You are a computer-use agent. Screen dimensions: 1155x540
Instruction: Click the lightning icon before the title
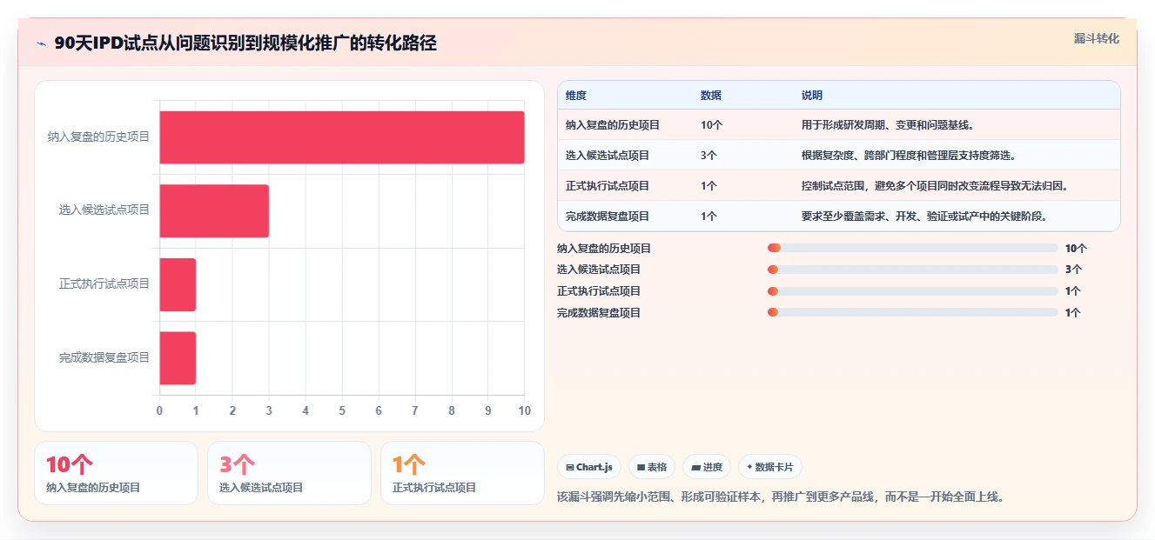pos(41,43)
